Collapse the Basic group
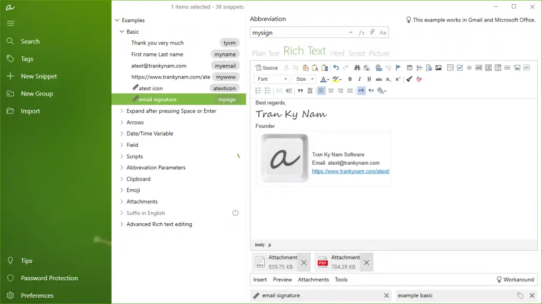542x304 pixels. coord(122,32)
